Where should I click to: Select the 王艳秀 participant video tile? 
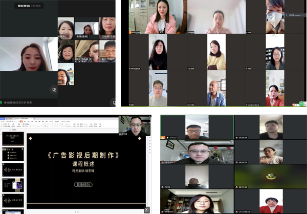106,28
